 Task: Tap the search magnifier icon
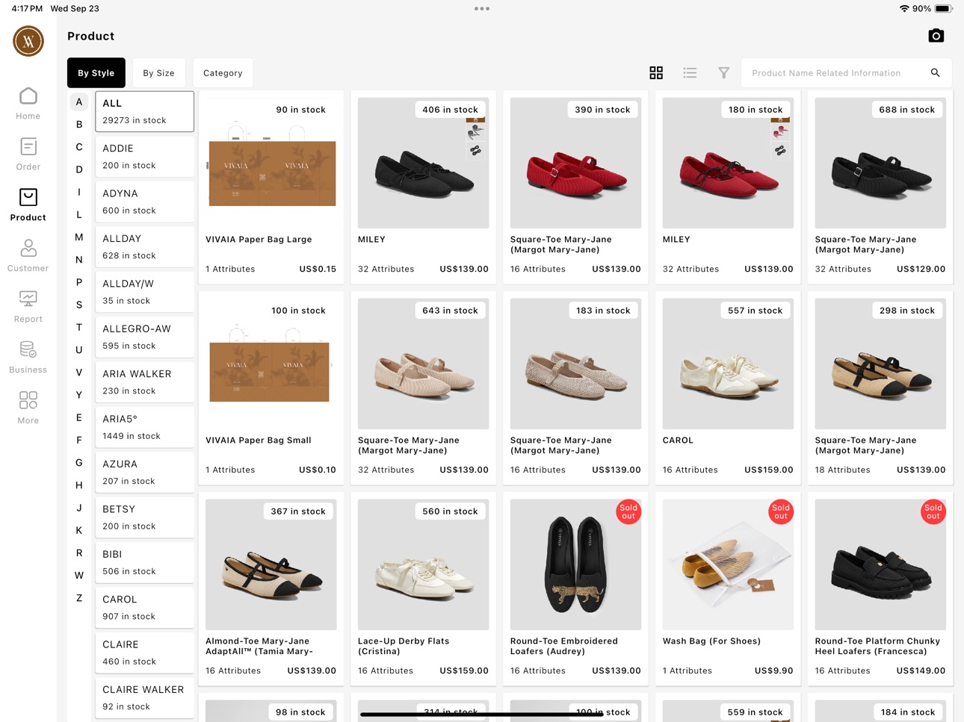click(935, 72)
